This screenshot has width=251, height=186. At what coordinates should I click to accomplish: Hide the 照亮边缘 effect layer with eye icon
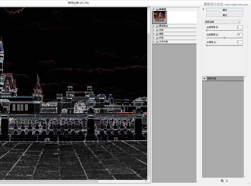tap(204, 79)
